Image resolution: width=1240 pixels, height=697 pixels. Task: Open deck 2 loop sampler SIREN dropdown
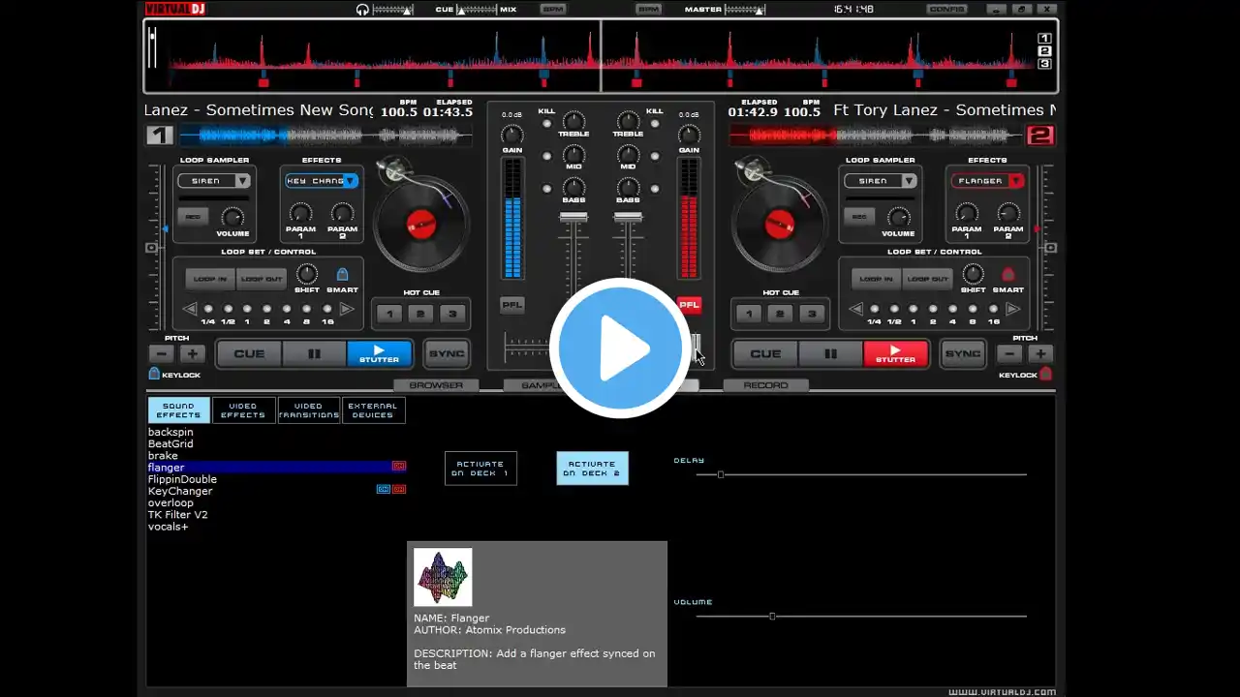(x=881, y=180)
